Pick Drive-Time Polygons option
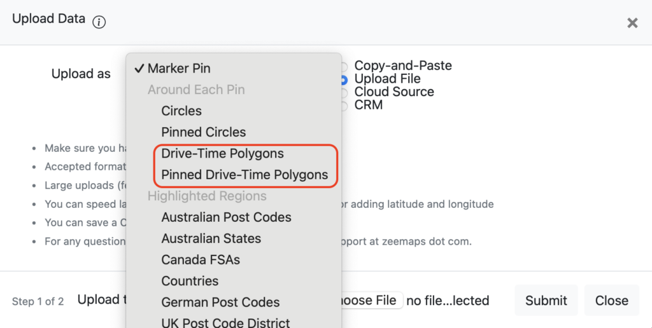 click(x=234, y=154)
